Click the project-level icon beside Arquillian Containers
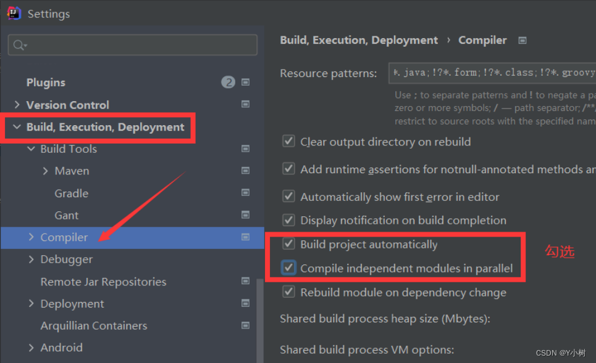Viewport: 596px width, 363px height. click(x=246, y=325)
